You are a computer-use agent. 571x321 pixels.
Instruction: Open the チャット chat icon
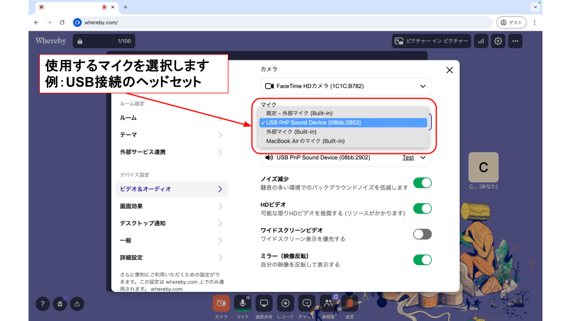pos(307,303)
